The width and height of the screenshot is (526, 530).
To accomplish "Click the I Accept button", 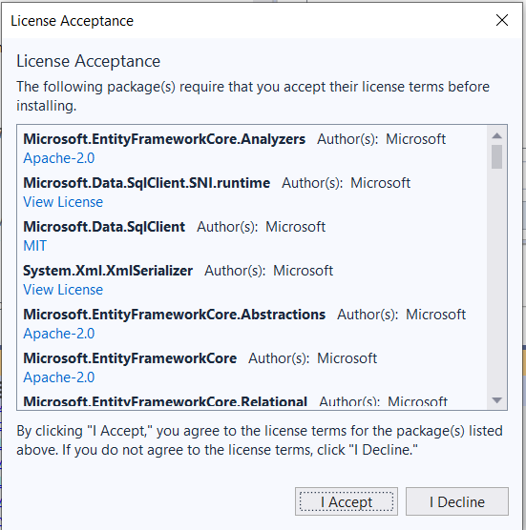I will [x=347, y=501].
